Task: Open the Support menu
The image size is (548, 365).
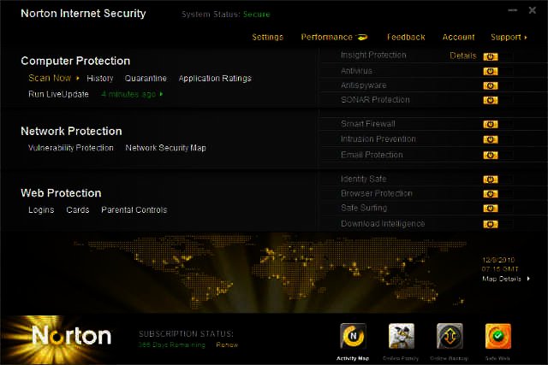Action: (x=506, y=37)
